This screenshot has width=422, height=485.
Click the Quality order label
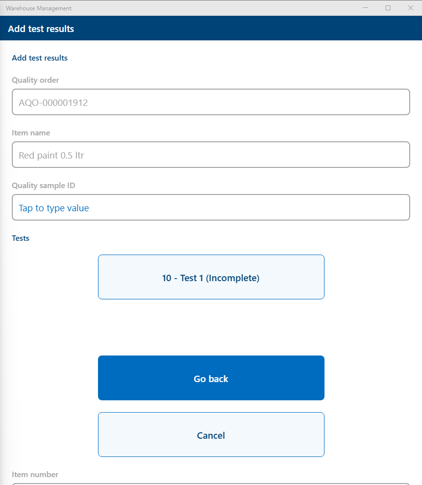pyautogui.click(x=35, y=80)
